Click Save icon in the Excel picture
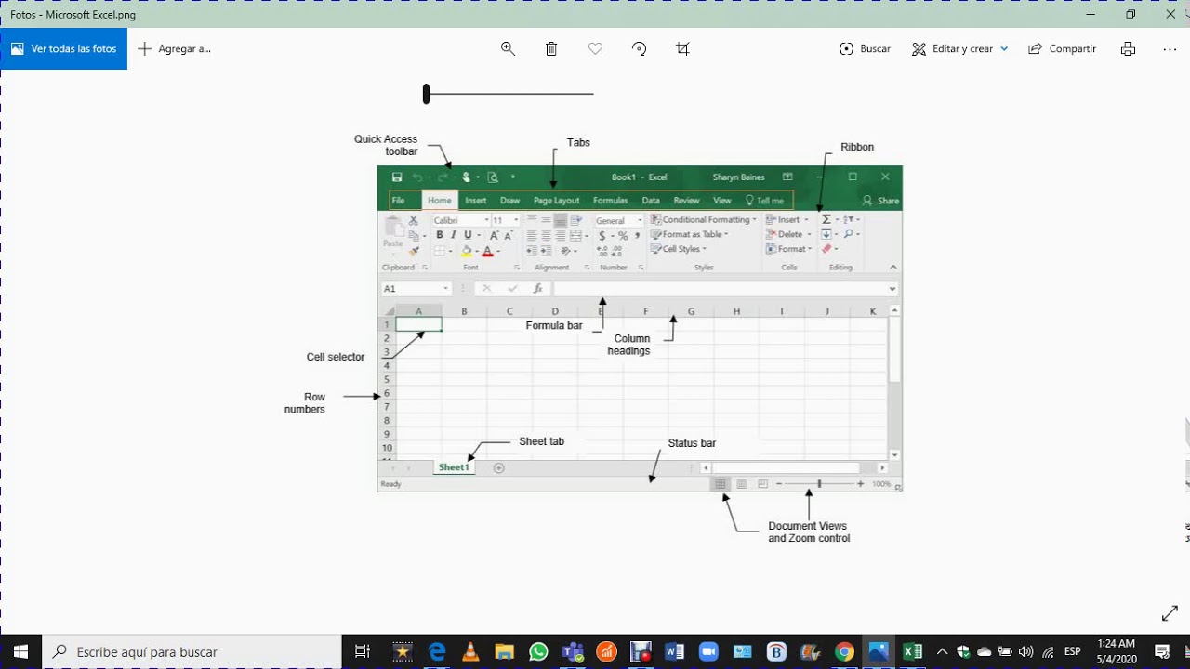 [397, 177]
